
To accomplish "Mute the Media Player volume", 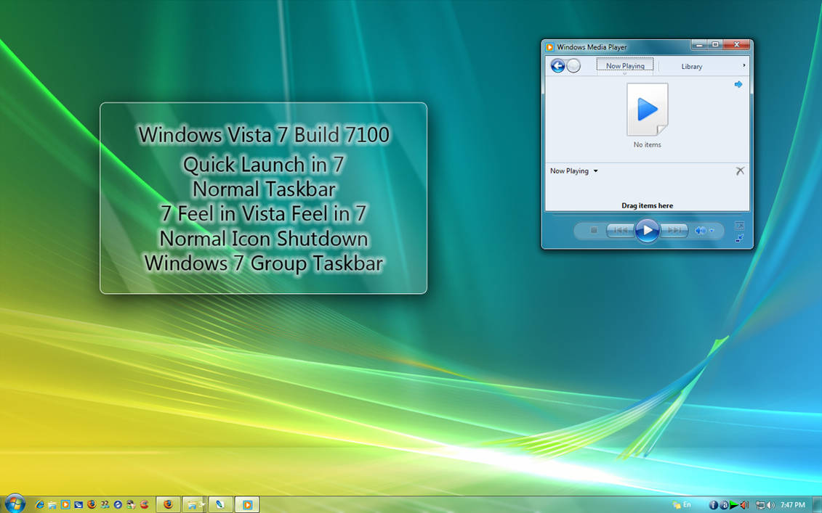I will (701, 230).
